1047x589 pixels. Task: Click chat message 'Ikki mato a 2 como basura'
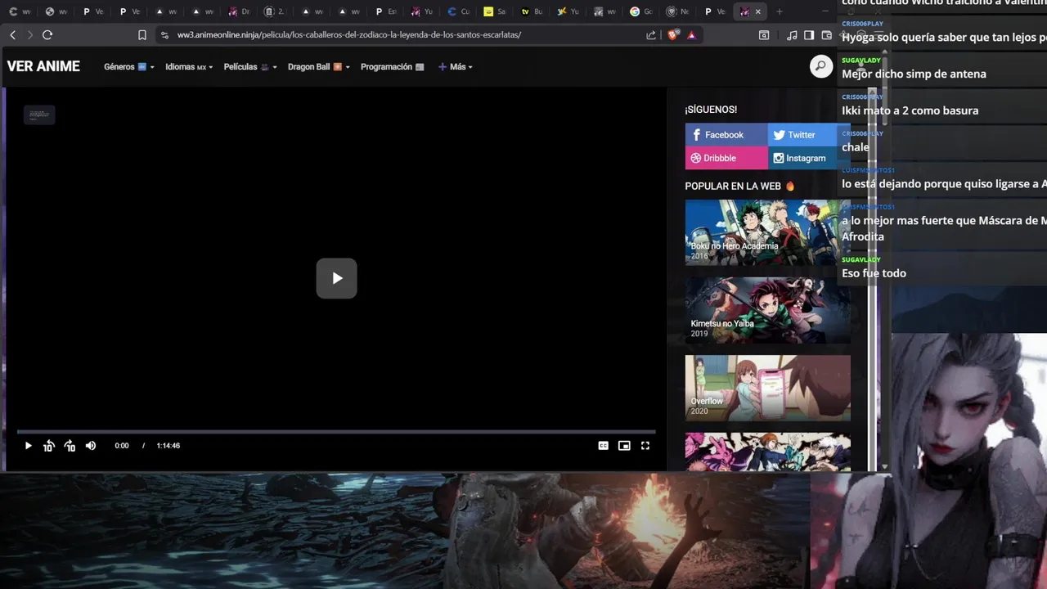pyautogui.click(x=910, y=110)
